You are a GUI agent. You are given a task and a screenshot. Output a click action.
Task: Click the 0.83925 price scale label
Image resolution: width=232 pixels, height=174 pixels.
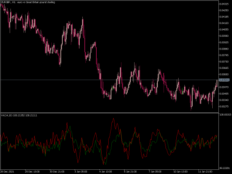[224, 43]
